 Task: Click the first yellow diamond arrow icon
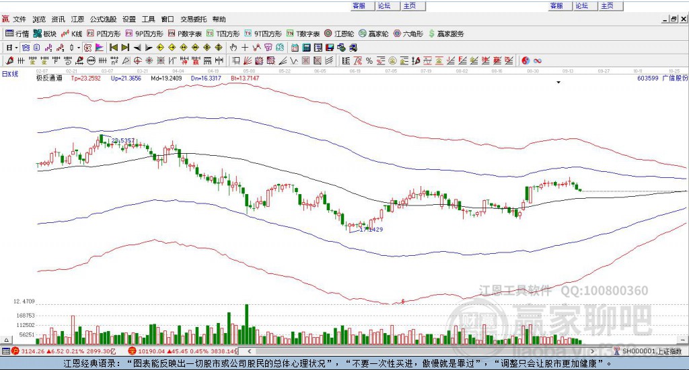tap(160, 48)
